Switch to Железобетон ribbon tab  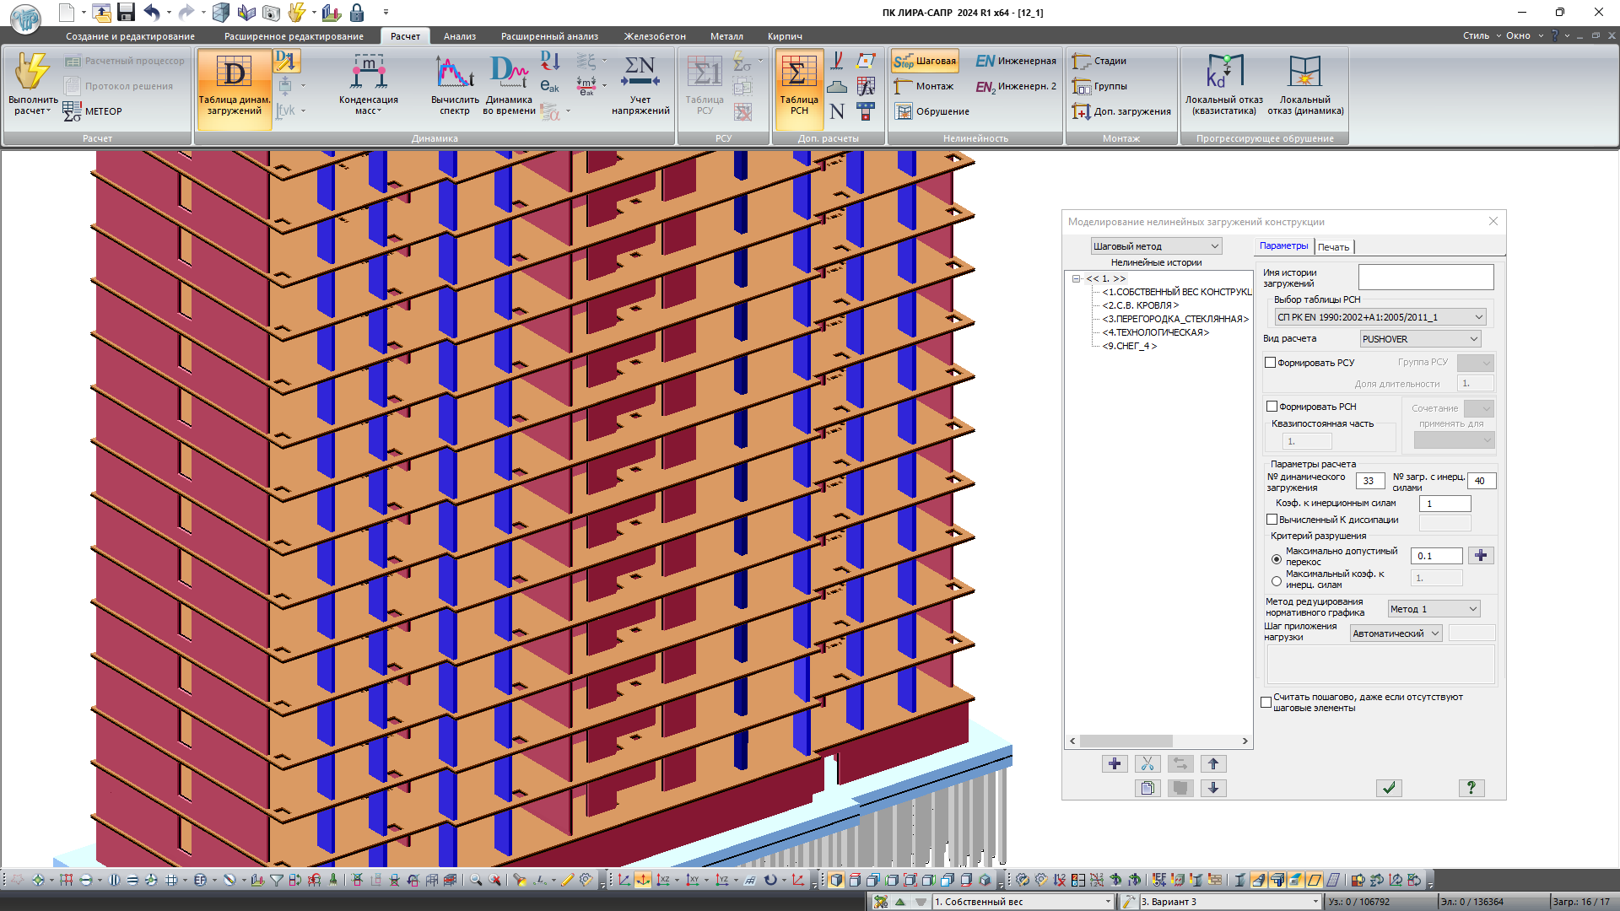pyautogui.click(x=654, y=36)
